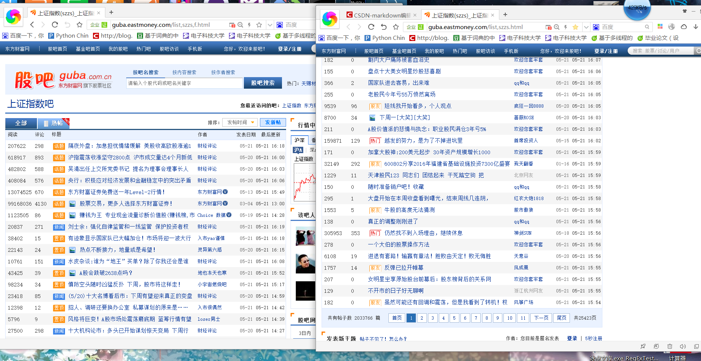Click lightning speed-mode icon in left address bar
The image size is (701, 361).
coord(249,25)
